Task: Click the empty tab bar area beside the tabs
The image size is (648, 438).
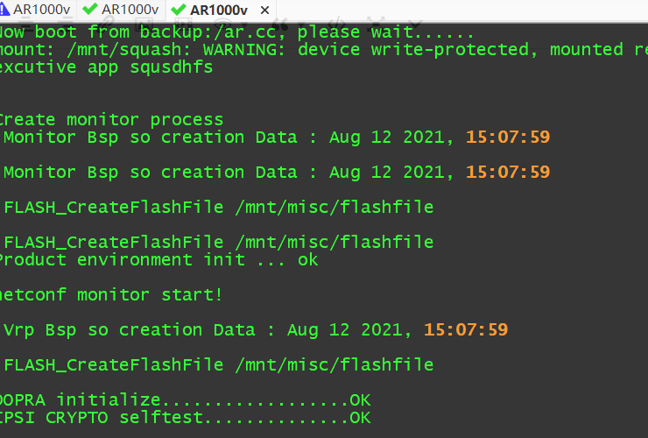Action: (455, 10)
